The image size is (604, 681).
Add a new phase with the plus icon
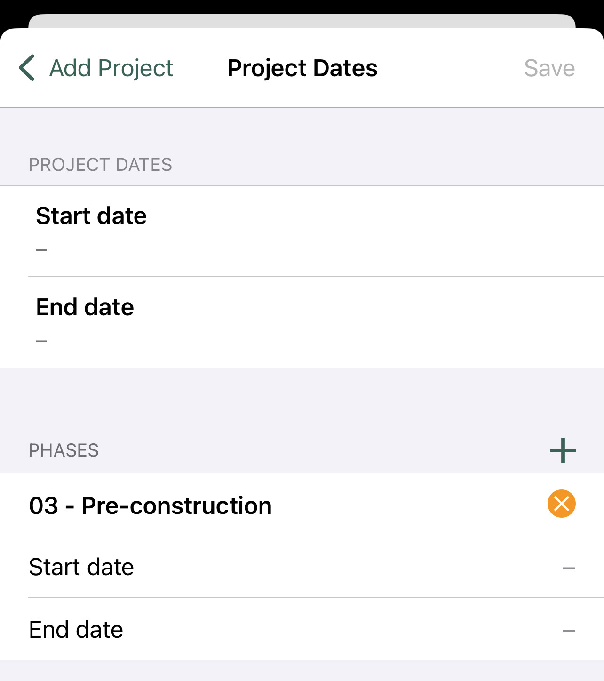563,450
